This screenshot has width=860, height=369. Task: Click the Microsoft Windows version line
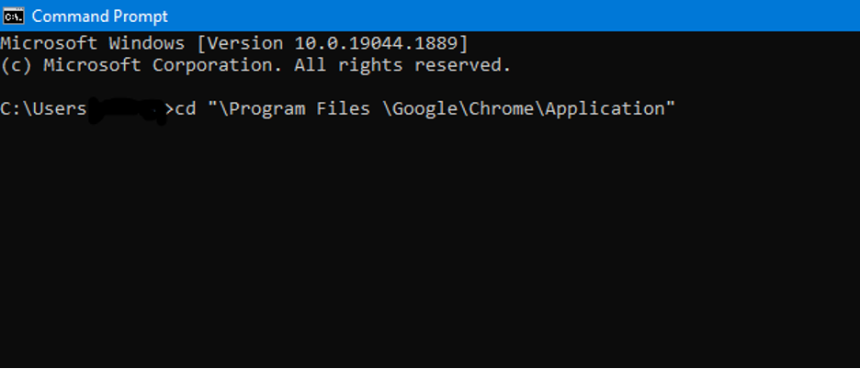(234, 43)
